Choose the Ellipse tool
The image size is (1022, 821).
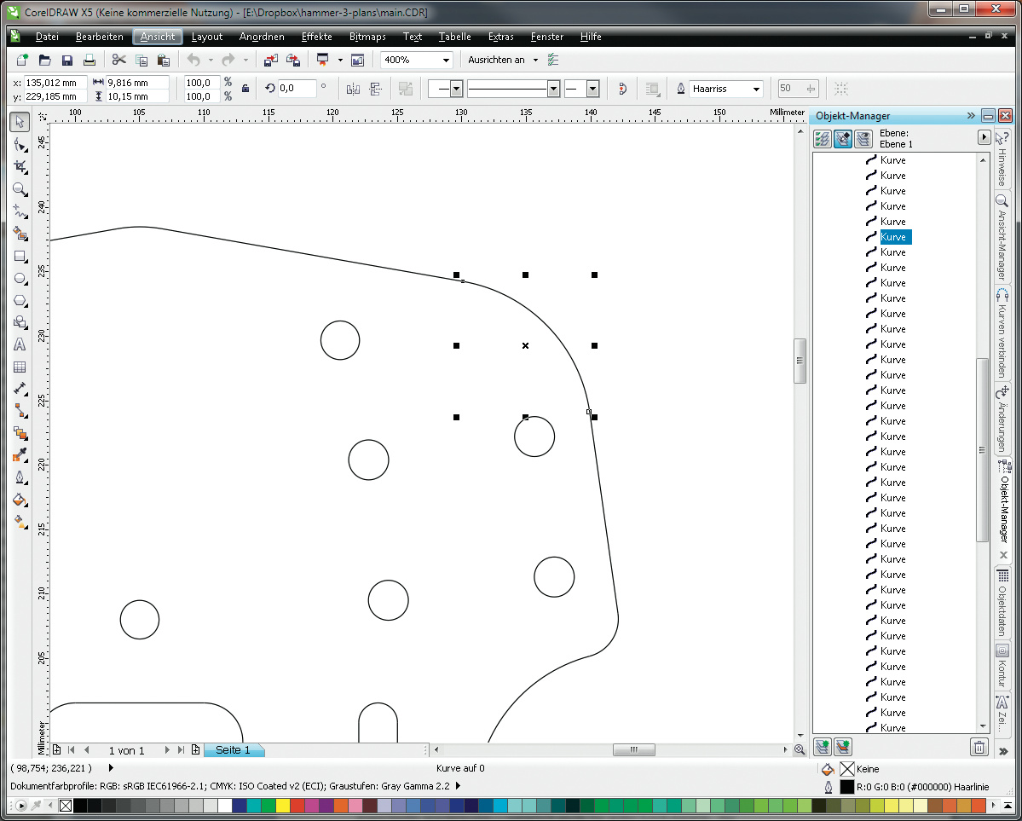click(x=20, y=278)
